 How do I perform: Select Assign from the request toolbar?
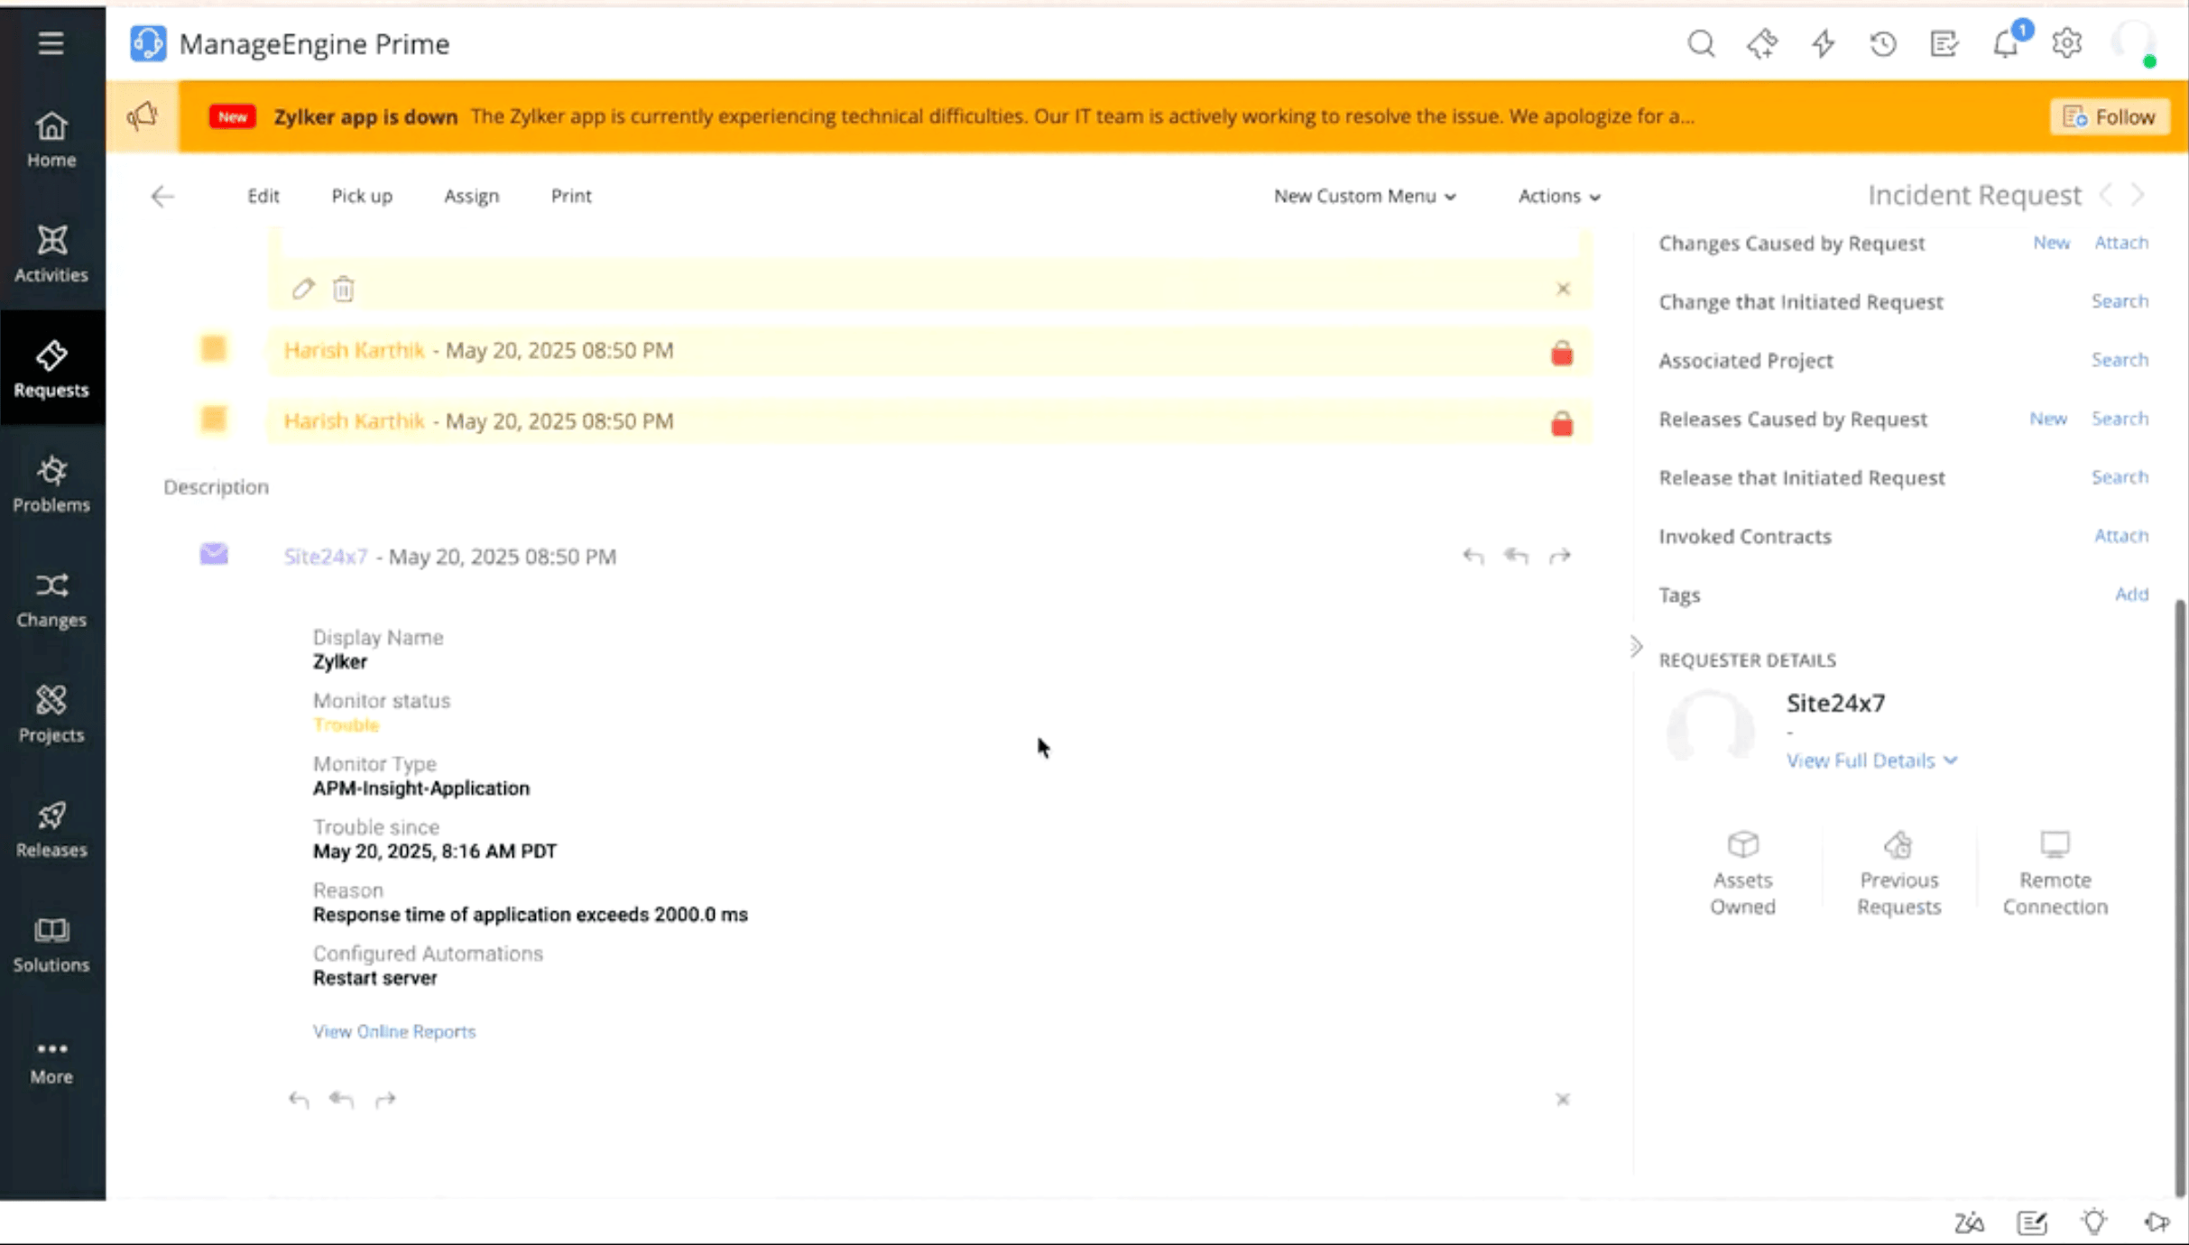coord(471,196)
